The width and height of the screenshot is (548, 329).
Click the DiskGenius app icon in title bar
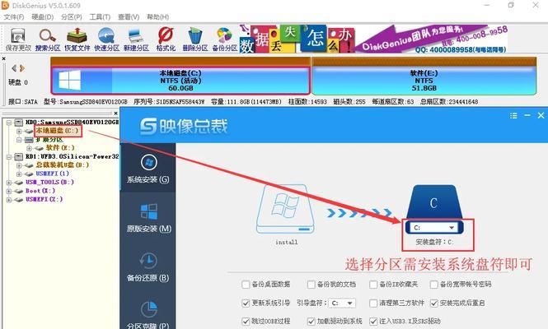(x=6, y=5)
